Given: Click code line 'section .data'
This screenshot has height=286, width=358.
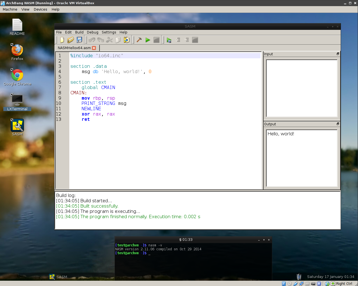Looking at the screenshot, I should pos(88,66).
